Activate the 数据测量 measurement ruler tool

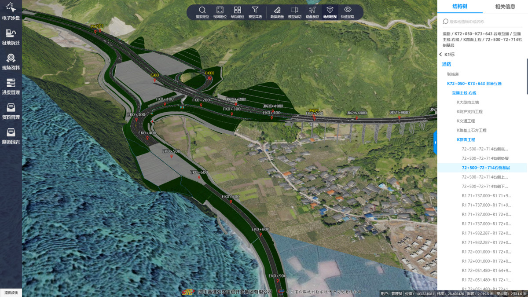coord(277,12)
